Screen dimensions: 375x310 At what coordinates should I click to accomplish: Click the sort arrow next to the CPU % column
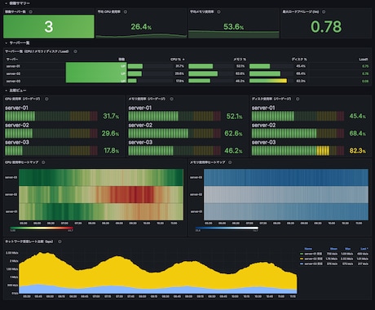pos(183,60)
